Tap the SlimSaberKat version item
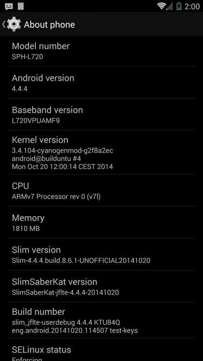Screen dimensions: 203x361 [x=101, y=286]
